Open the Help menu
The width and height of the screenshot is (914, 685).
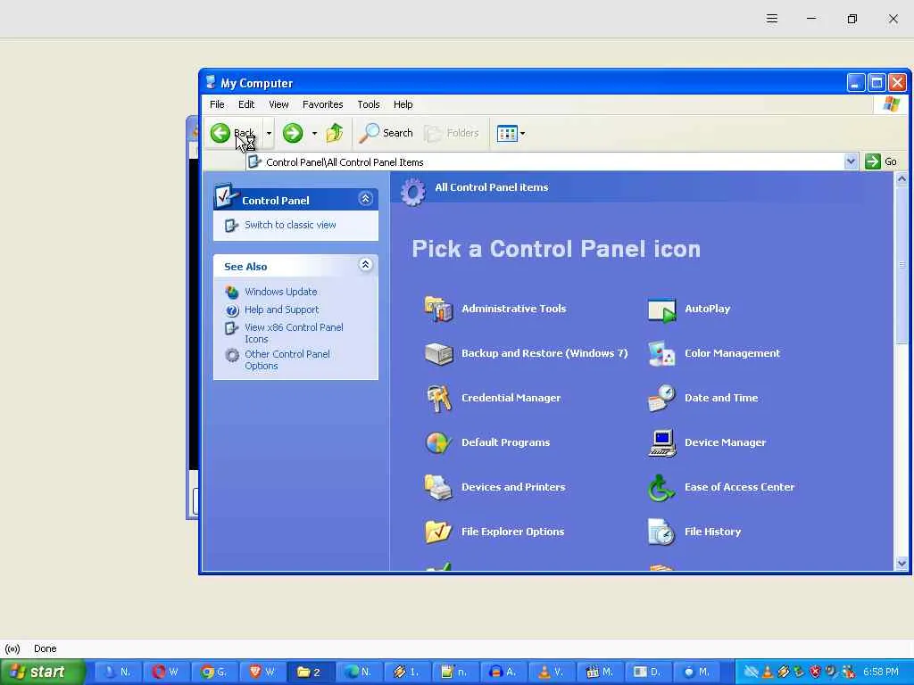(403, 104)
